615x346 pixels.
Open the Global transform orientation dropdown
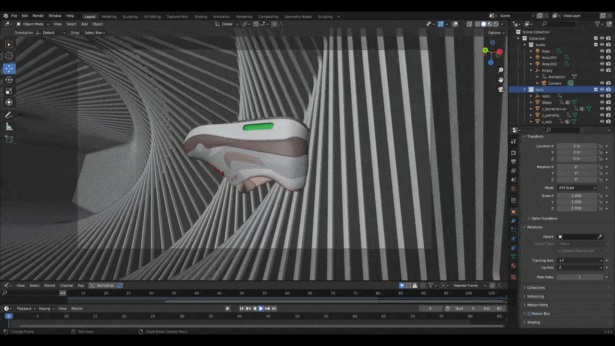(x=227, y=24)
